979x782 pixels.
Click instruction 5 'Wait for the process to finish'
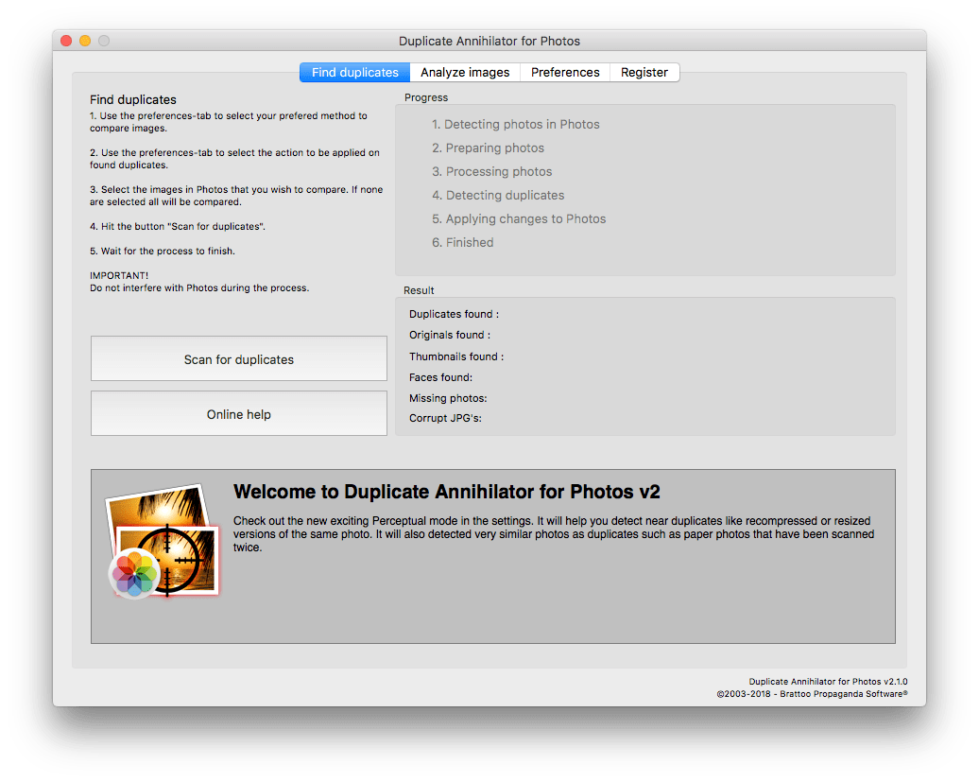pyautogui.click(x=163, y=252)
